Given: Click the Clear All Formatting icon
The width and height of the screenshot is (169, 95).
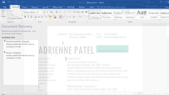Looking at the screenshot, I should point(57,12).
